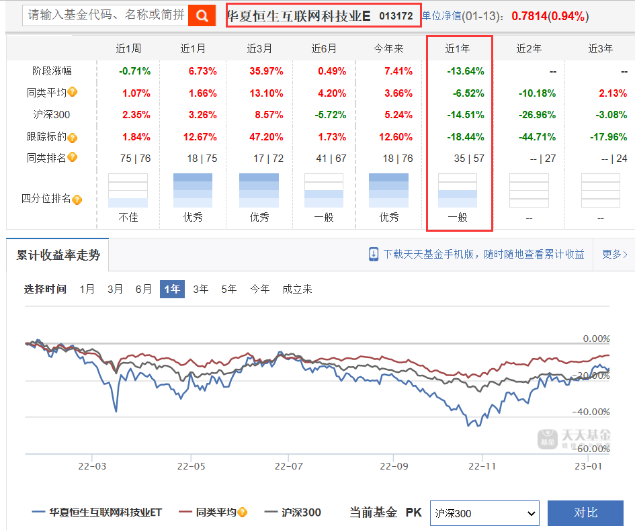This screenshot has width=635, height=530.
Task: Select the 5年 time range
Action: pos(229,289)
